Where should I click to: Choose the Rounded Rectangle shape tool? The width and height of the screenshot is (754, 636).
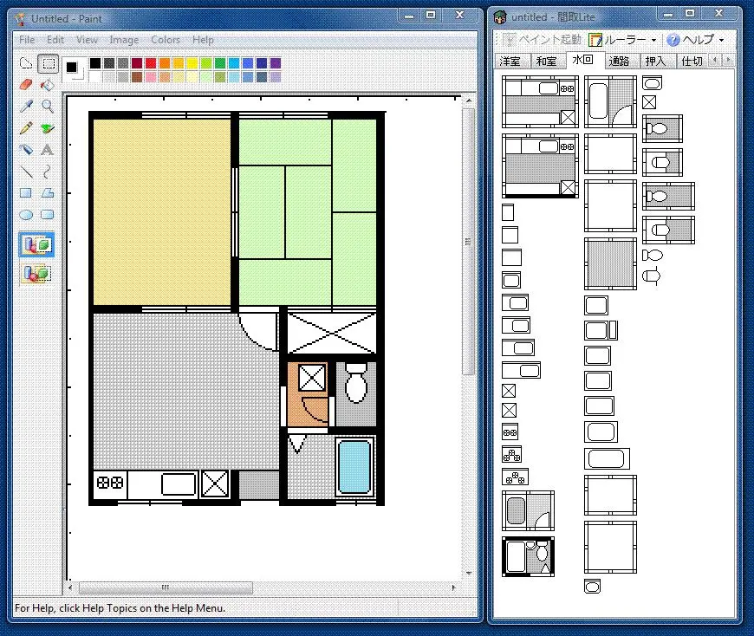coord(48,215)
